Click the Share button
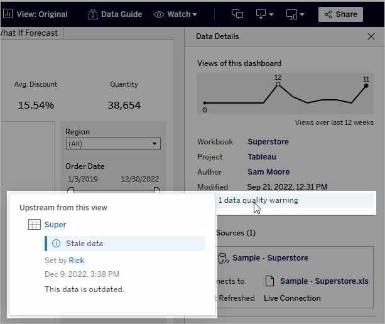 tap(340, 14)
